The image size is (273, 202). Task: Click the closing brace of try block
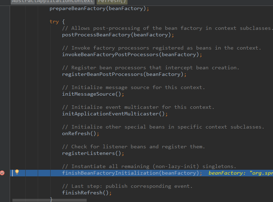[51, 199]
